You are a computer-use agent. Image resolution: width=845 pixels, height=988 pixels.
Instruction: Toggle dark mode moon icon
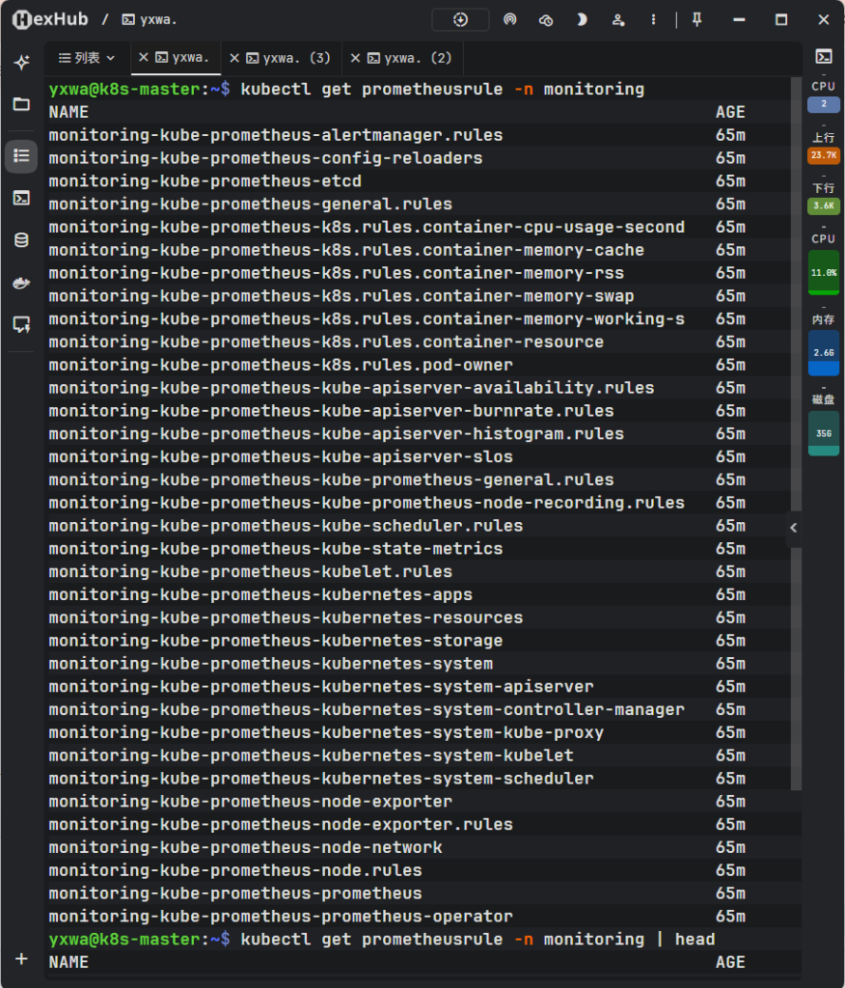[582, 19]
